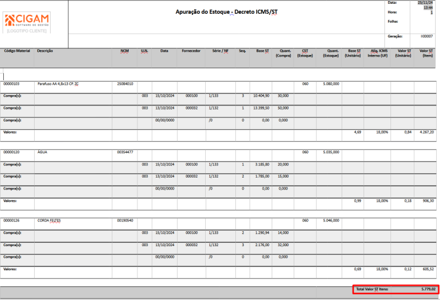Click the [LOGOTIPO CLIENTE] placeholder text
This screenshot has width=440, height=300.
coord(26,31)
